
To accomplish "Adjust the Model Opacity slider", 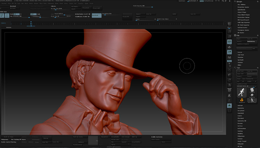I will tap(143, 6).
